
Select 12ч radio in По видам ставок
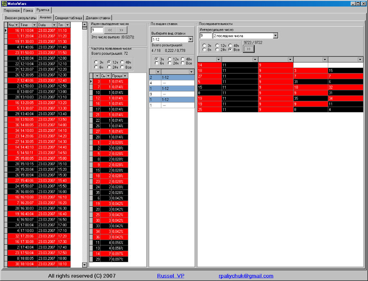pyautogui.click(x=169, y=59)
